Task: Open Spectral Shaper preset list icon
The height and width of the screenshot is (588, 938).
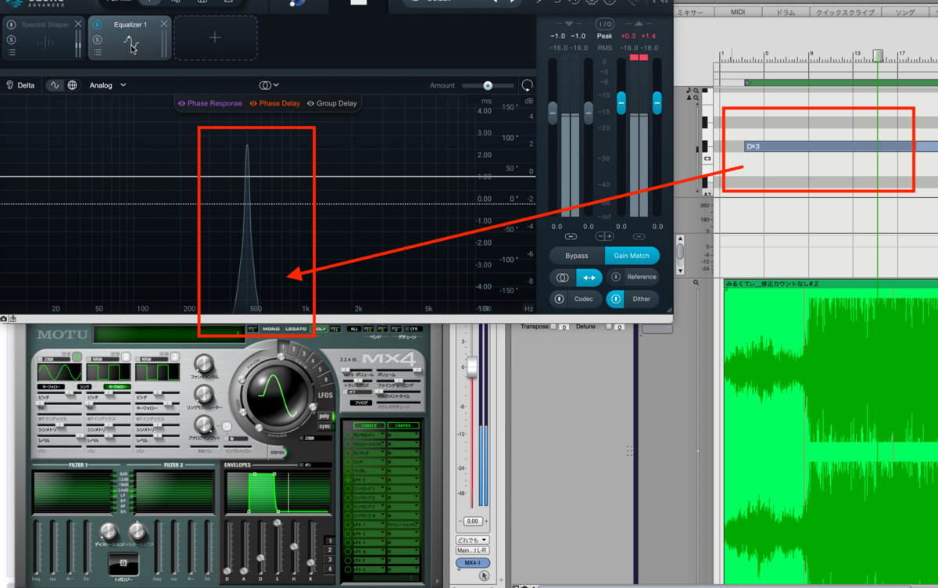Action: point(11,52)
